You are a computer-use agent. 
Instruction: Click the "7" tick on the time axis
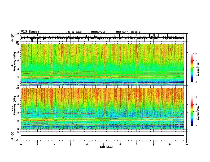(x=137, y=145)
